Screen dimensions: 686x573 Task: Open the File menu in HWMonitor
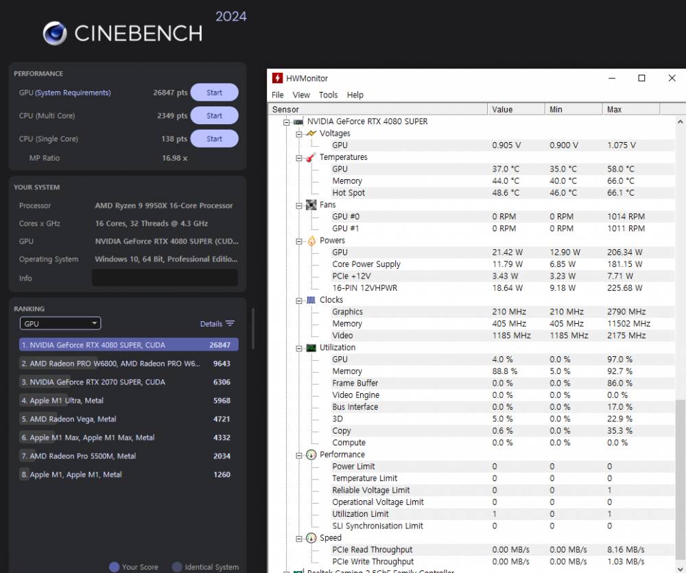point(277,95)
